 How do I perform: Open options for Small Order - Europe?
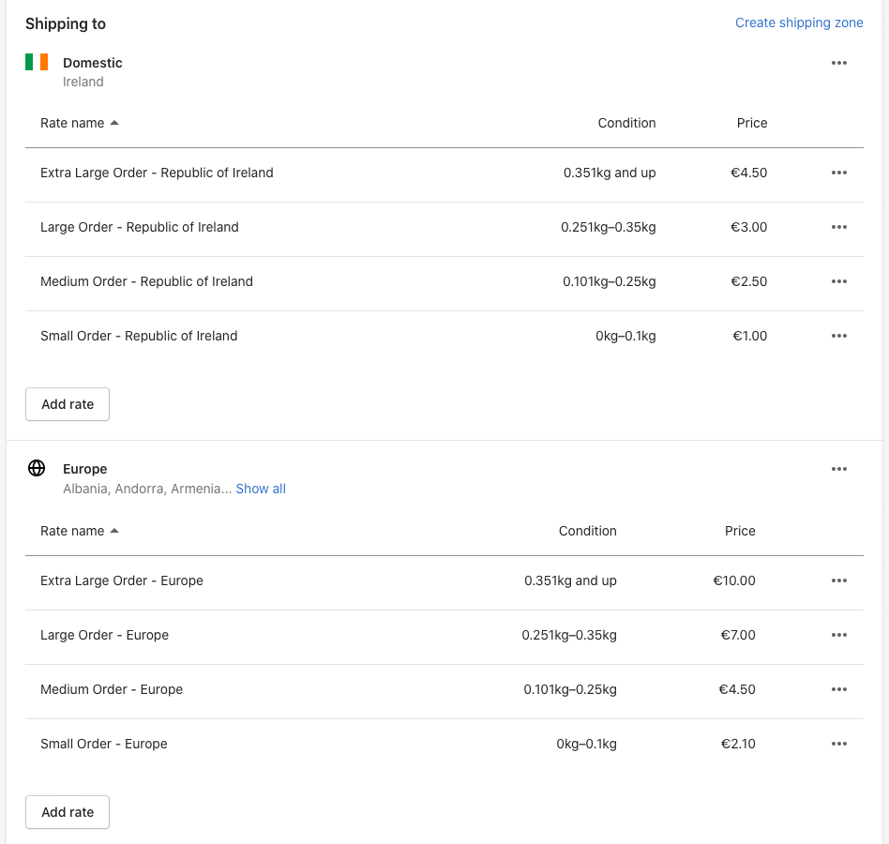click(x=839, y=744)
